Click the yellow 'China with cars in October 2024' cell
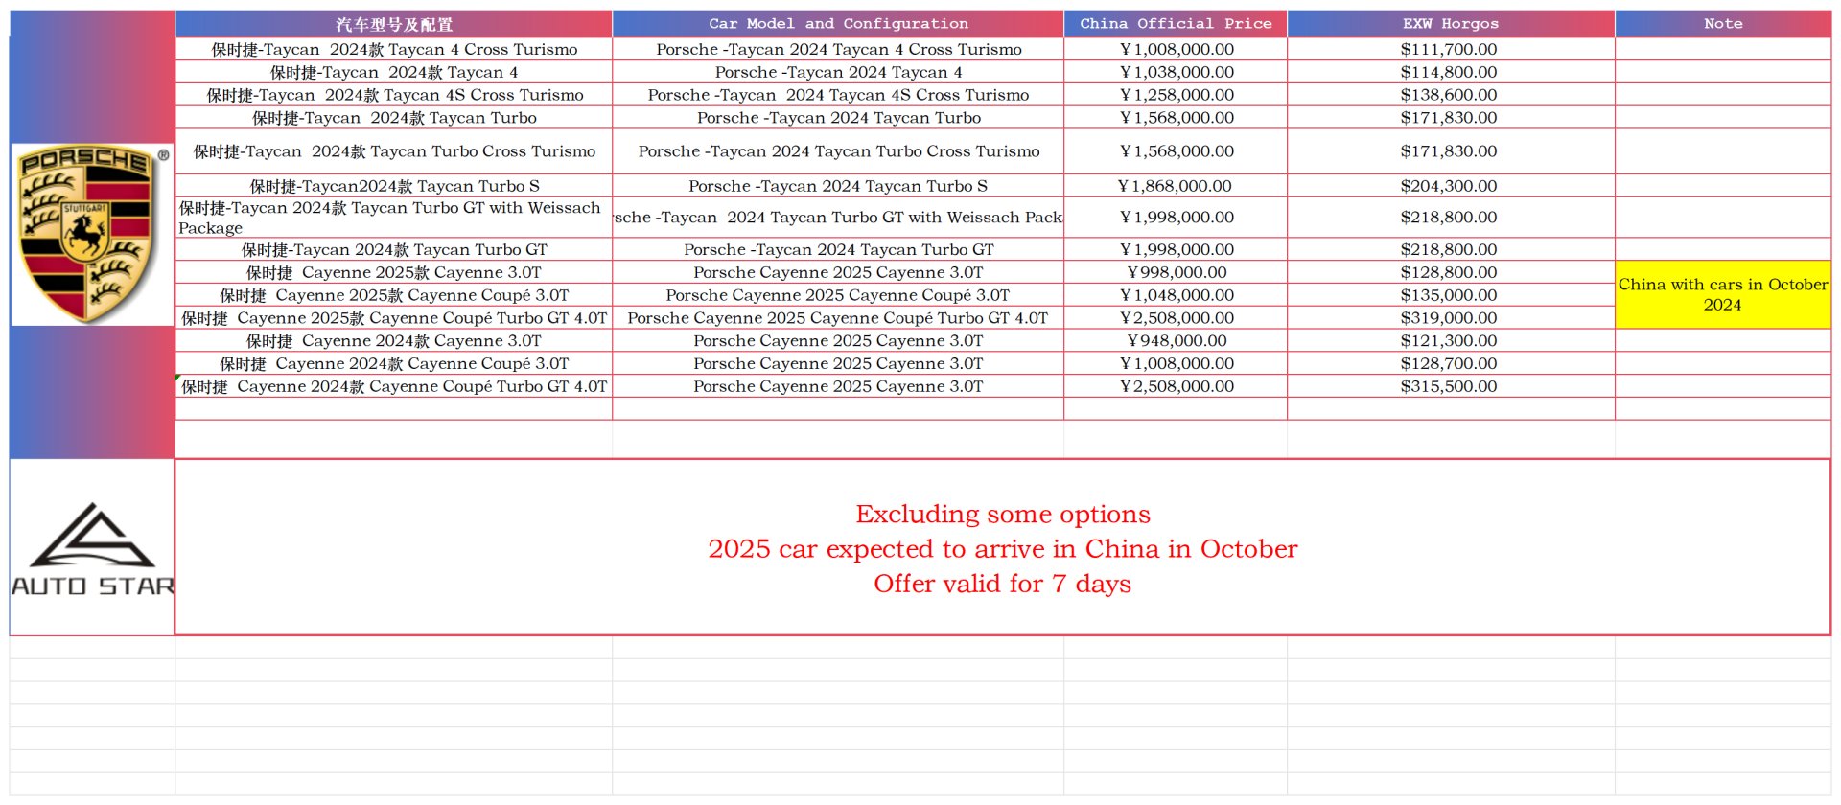Viewport: 1841px width, 805px height. pos(1722,294)
